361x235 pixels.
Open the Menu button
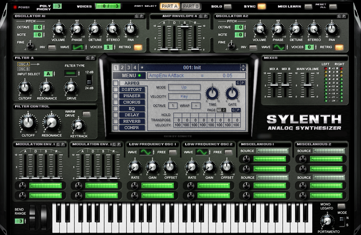coord(129,75)
